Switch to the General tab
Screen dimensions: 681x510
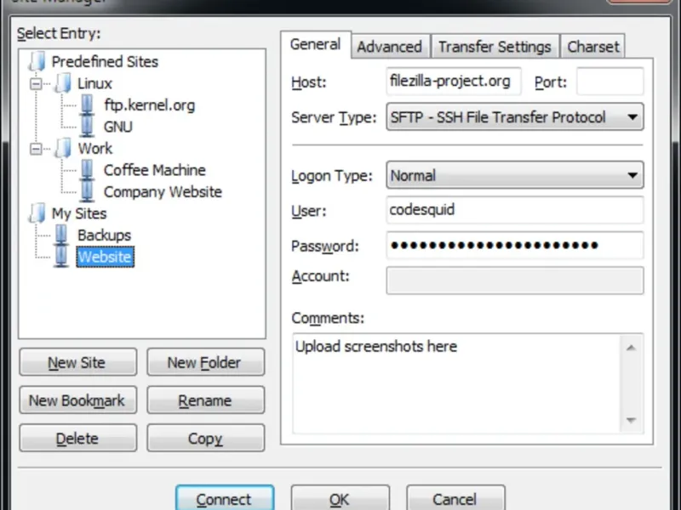coord(315,44)
